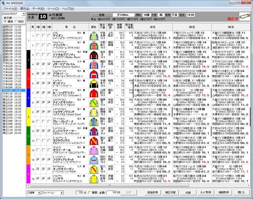This screenshot has height=199, width=253.
Task: Click the 前走 column header
Action: point(153,27)
